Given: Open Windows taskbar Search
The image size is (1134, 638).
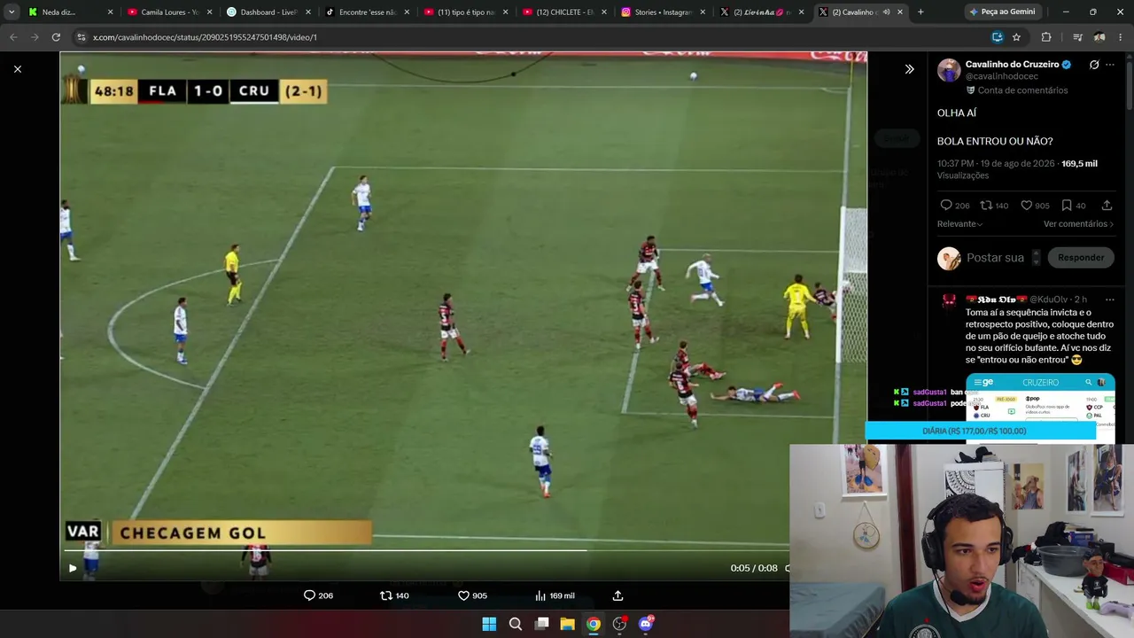Looking at the screenshot, I should (515, 624).
